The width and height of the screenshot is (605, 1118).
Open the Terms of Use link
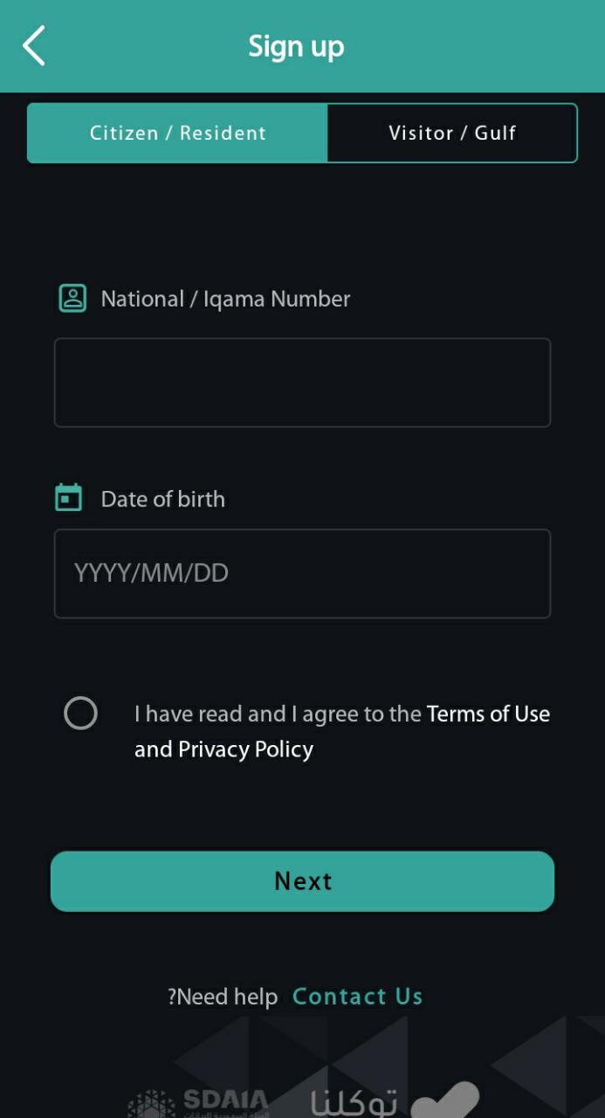pos(488,714)
